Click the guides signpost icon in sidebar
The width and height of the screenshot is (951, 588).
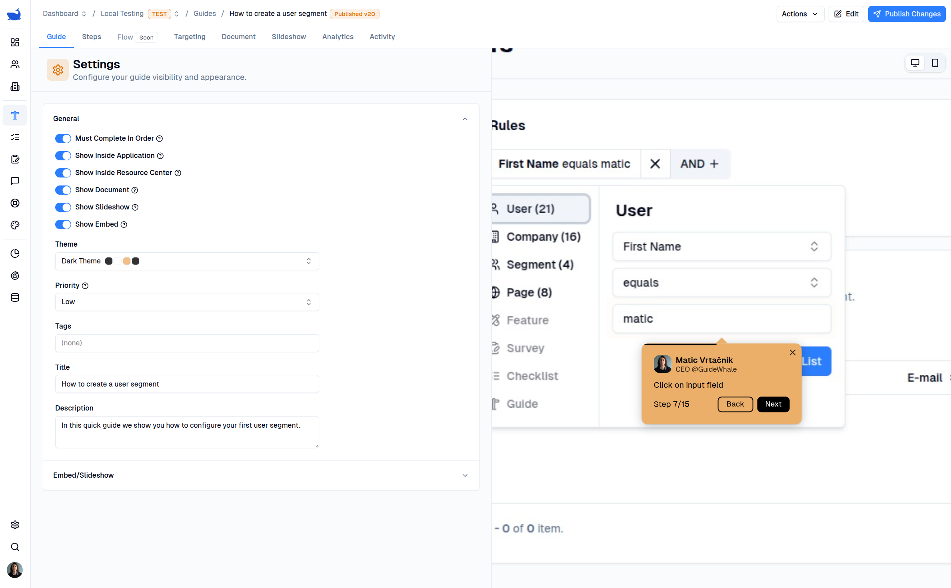(x=15, y=115)
